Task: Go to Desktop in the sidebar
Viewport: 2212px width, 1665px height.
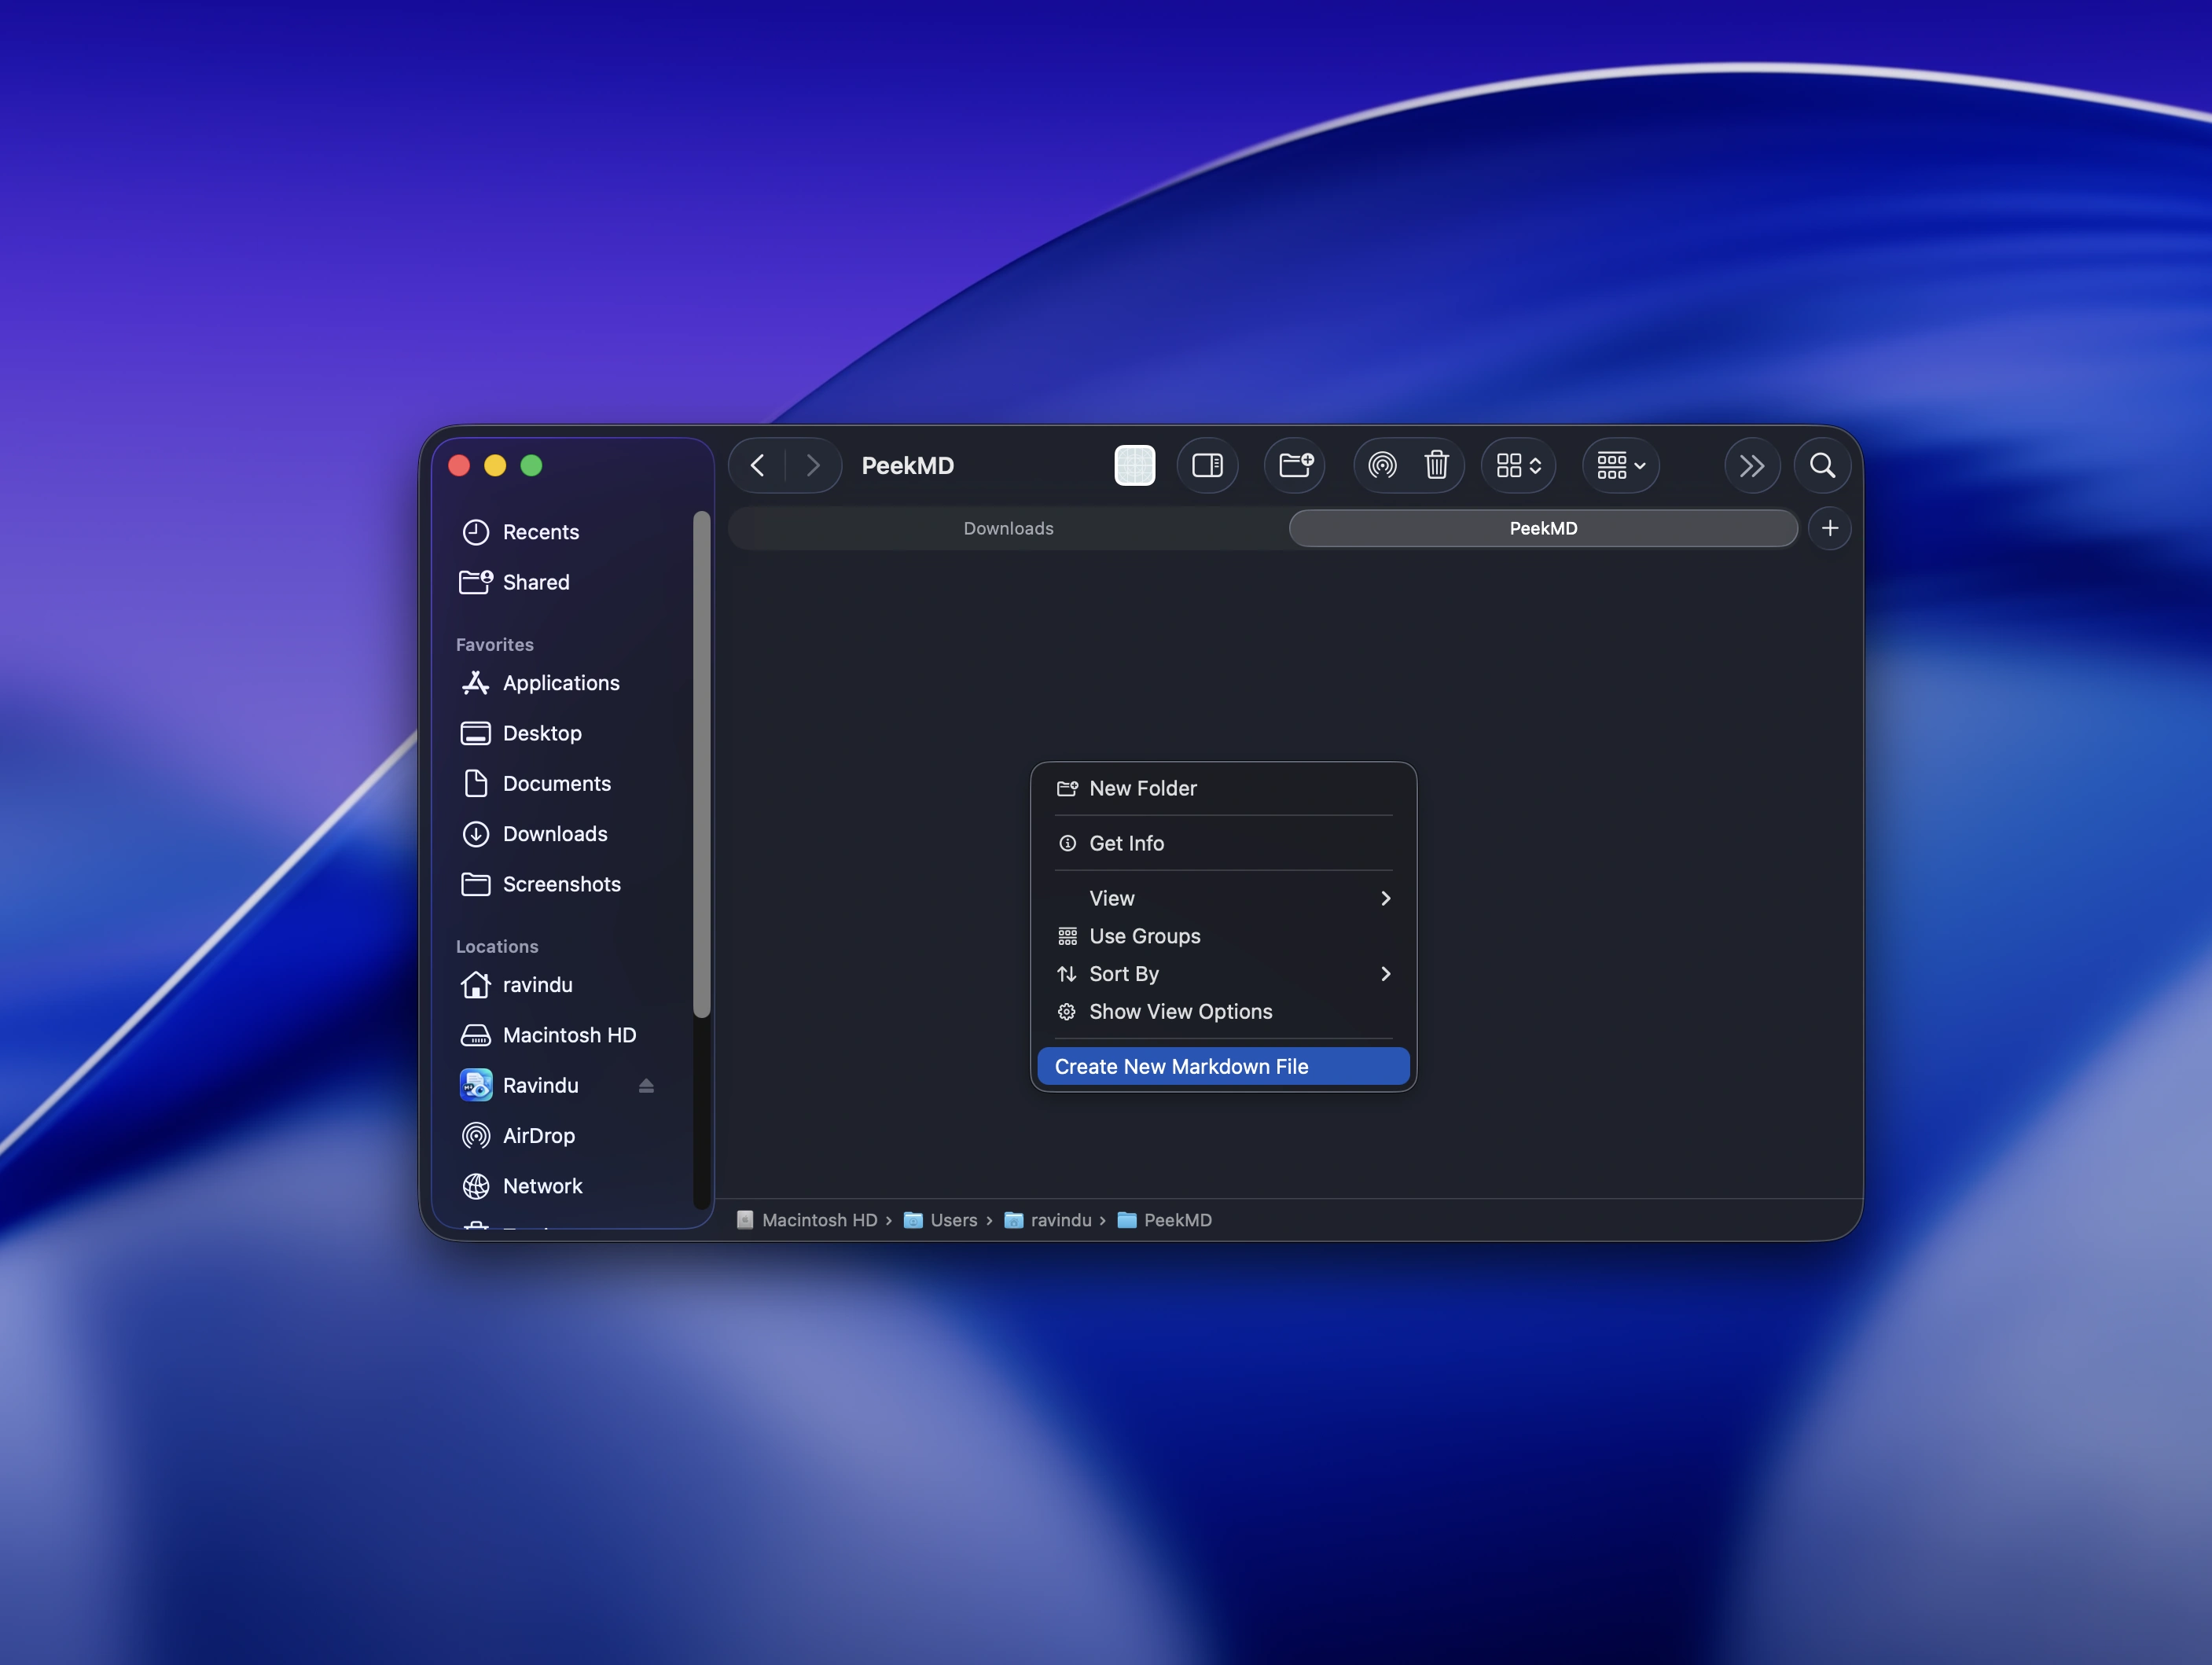Action: point(563,733)
